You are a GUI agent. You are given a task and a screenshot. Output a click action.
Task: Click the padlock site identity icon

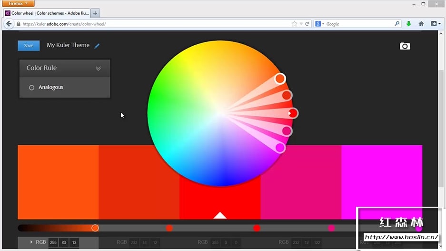pos(19,24)
